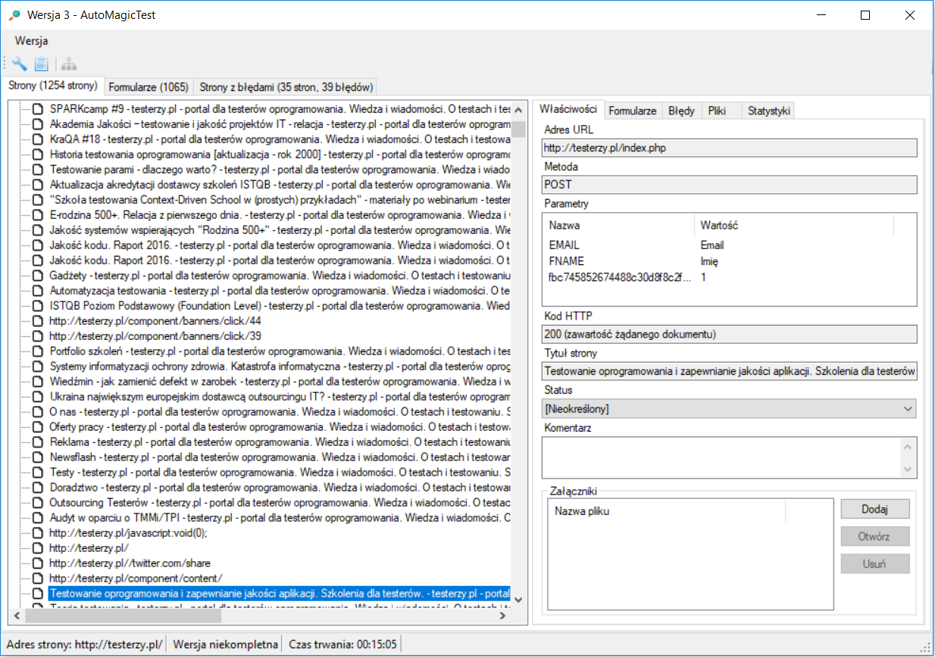Select 'Automatyzacja testowania' page in tree
This screenshot has width=935, height=658.
pyautogui.click(x=108, y=290)
